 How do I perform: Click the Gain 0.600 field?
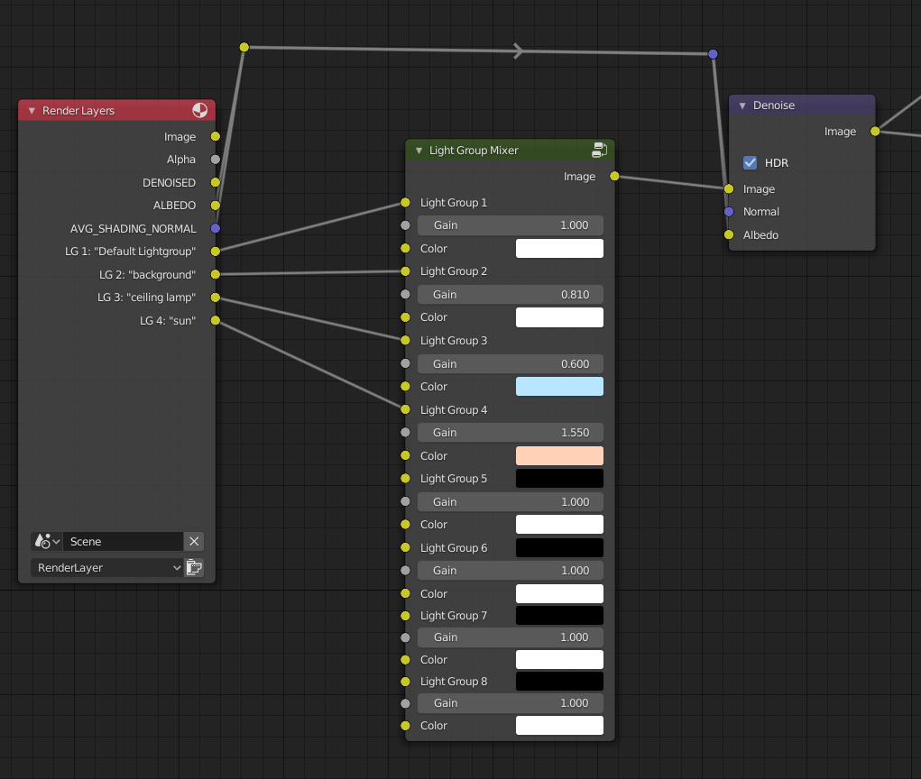coord(510,364)
